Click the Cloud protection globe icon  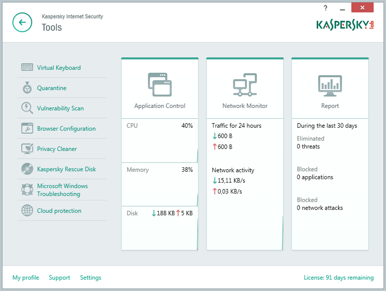click(x=27, y=210)
